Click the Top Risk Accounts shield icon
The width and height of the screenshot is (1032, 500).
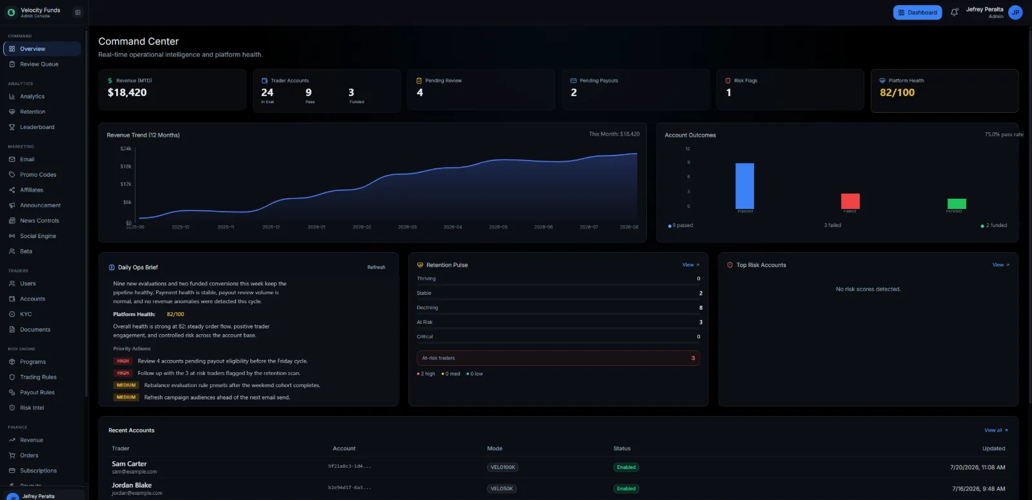click(730, 265)
